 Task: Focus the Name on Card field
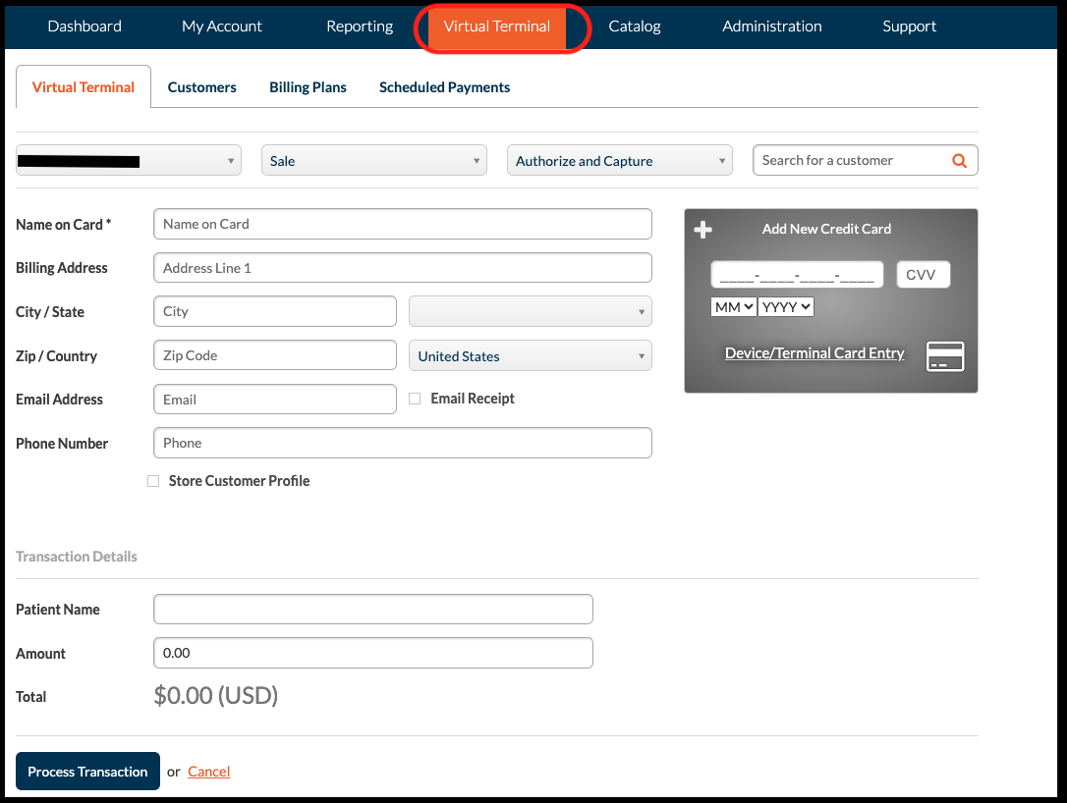403,224
